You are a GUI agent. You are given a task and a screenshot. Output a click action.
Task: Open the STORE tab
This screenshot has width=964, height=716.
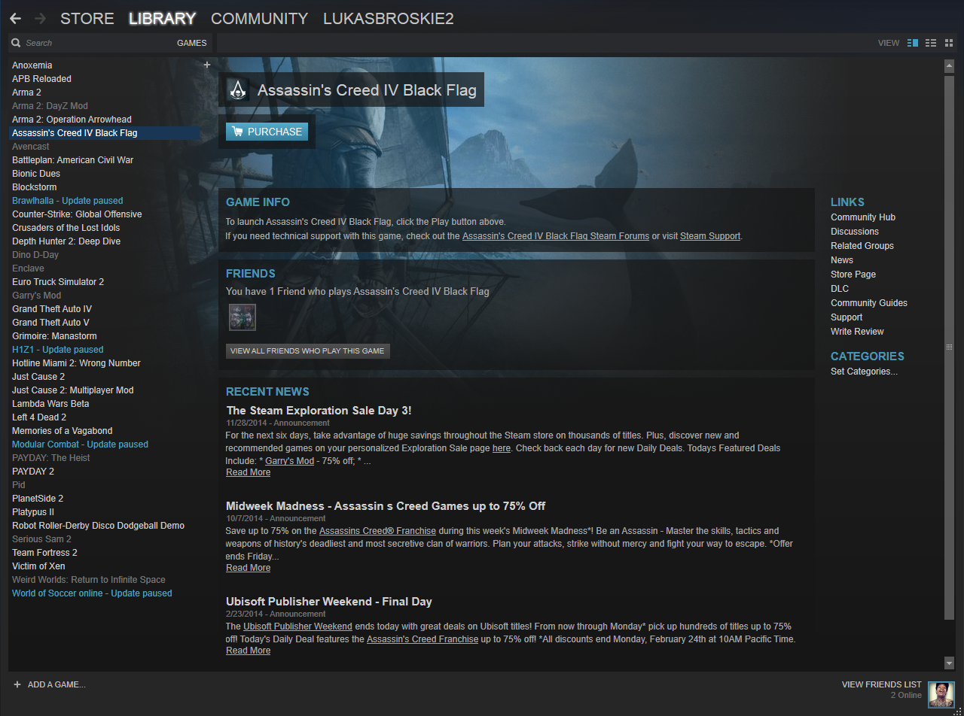(x=87, y=19)
